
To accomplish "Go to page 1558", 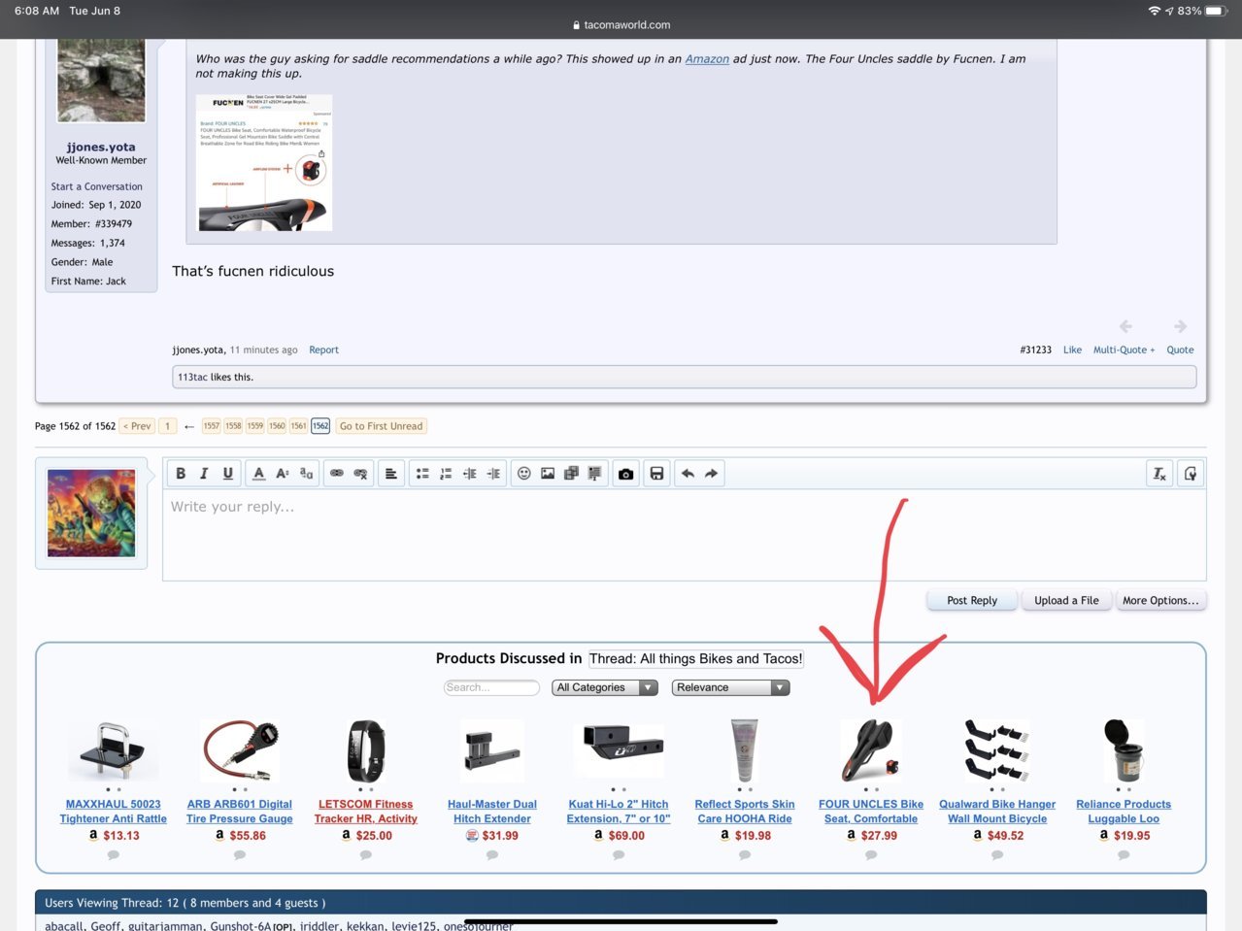I will click(233, 426).
